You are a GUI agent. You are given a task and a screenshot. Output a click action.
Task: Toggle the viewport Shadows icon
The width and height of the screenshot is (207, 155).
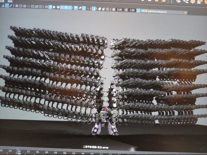pos(70,8)
